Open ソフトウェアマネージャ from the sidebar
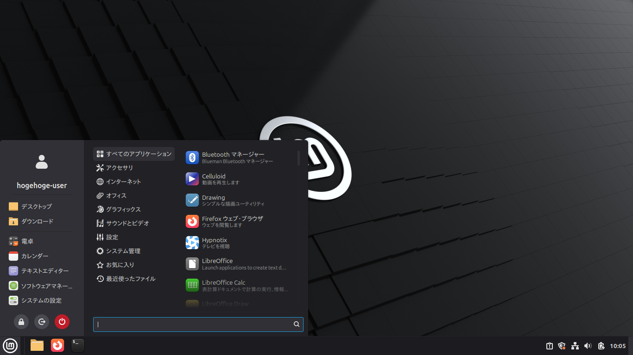 click(x=41, y=286)
